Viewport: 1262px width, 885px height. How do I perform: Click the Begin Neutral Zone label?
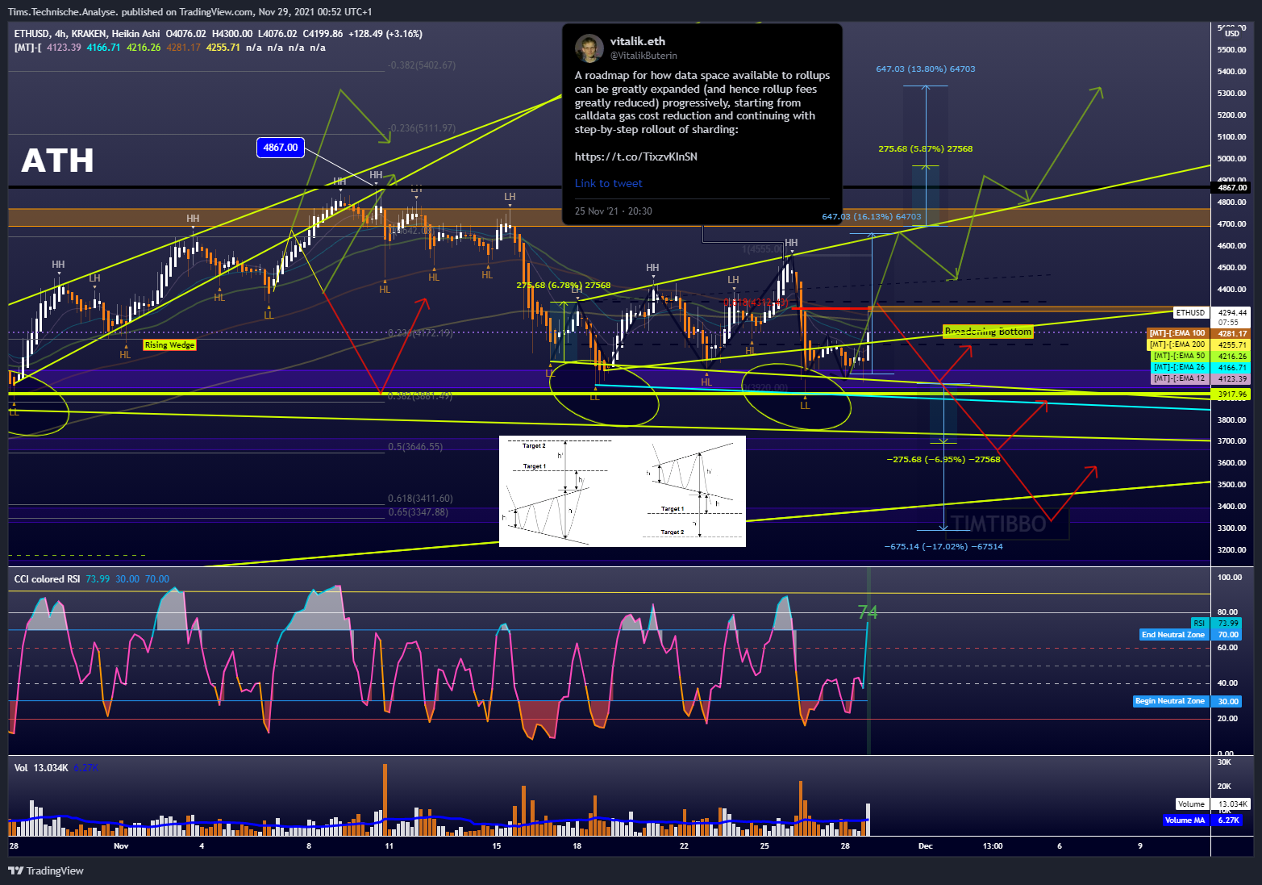click(1170, 701)
